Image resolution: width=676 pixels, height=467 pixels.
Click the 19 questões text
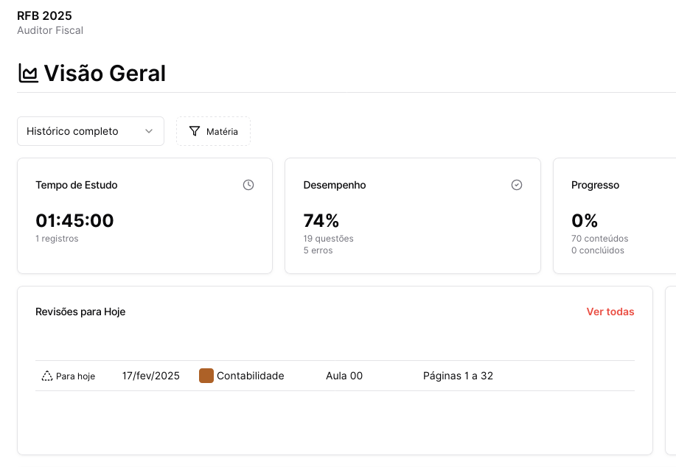(x=328, y=239)
